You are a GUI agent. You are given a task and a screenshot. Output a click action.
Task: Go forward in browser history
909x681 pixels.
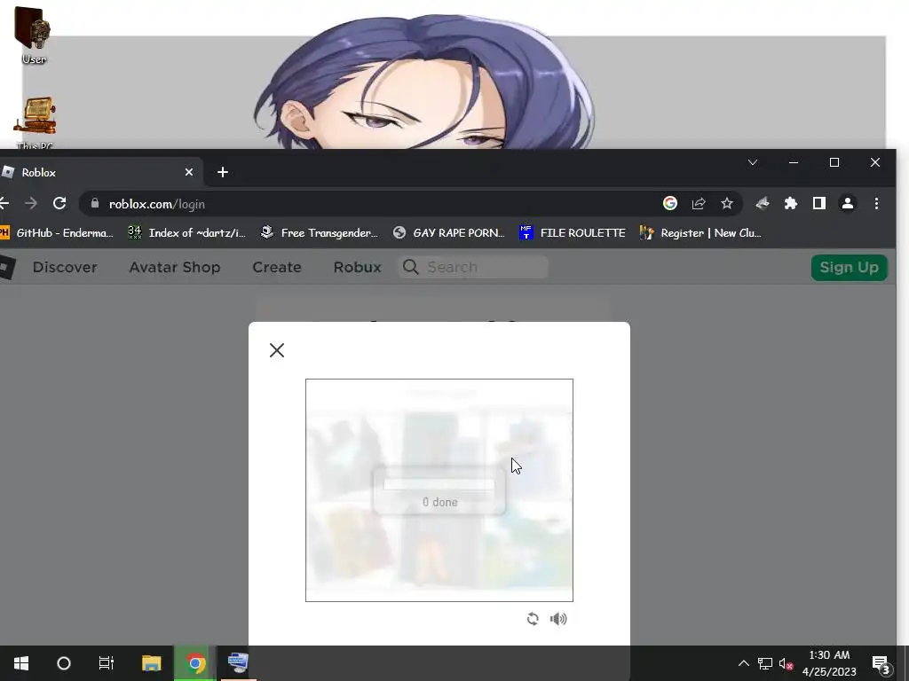pos(31,203)
